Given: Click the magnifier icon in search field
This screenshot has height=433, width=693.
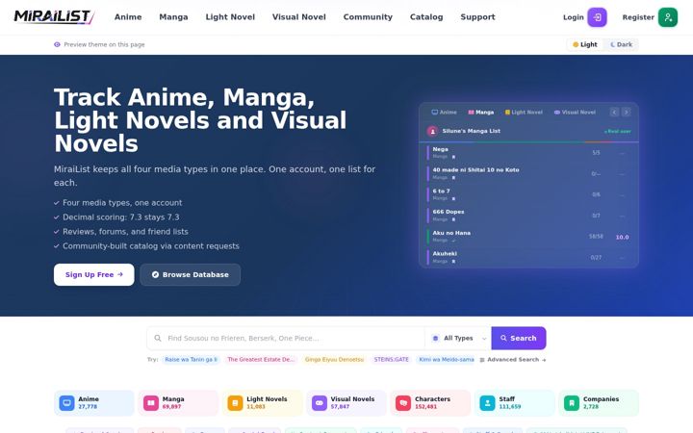Looking at the screenshot, I should pos(157,338).
